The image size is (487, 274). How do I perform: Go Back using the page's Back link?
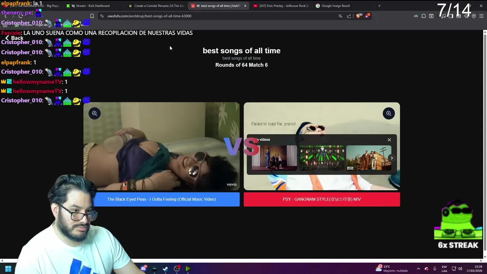click(14, 38)
